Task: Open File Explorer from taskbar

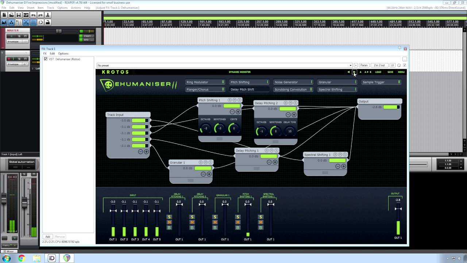Action: [36, 258]
